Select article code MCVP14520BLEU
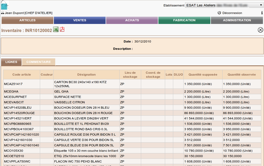This screenshot has height=166, width=264. 18,108
